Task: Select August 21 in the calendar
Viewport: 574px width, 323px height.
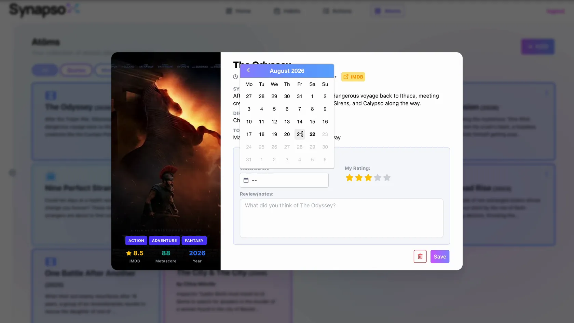Action: [300, 134]
